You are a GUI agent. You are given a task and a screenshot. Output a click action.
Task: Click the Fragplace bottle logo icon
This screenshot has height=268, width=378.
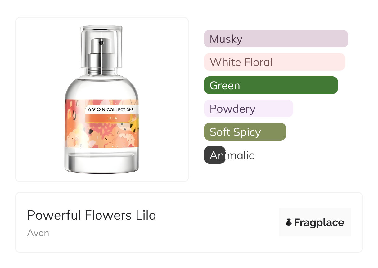pos(289,222)
